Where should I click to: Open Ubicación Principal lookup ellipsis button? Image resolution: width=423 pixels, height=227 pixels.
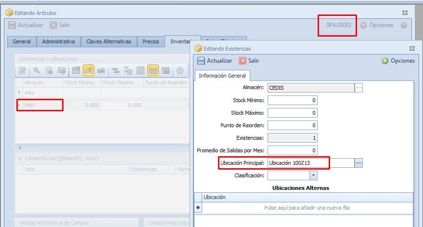pos(359,163)
